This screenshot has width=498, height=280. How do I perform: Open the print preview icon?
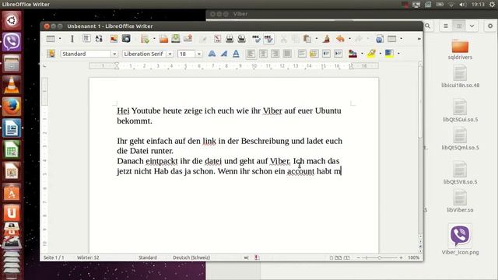click(242, 39)
